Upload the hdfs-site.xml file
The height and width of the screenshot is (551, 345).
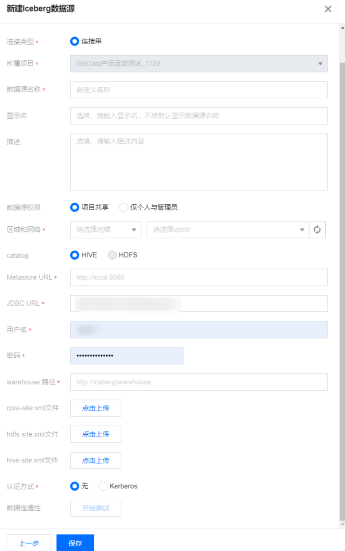pyautogui.click(x=96, y=434)
